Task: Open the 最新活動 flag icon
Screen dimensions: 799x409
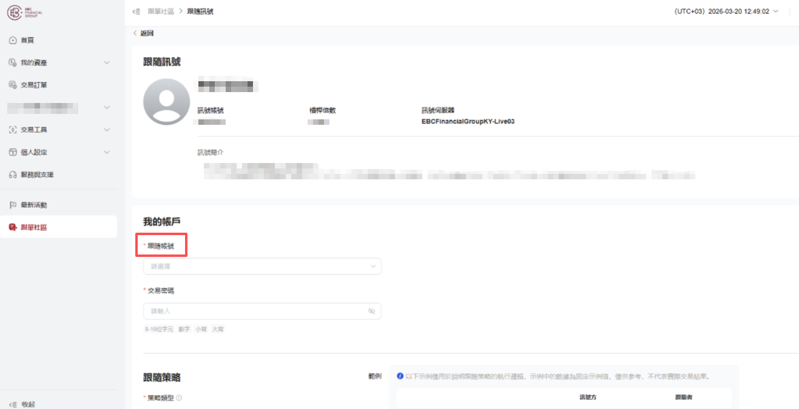Action: [13, 205]
